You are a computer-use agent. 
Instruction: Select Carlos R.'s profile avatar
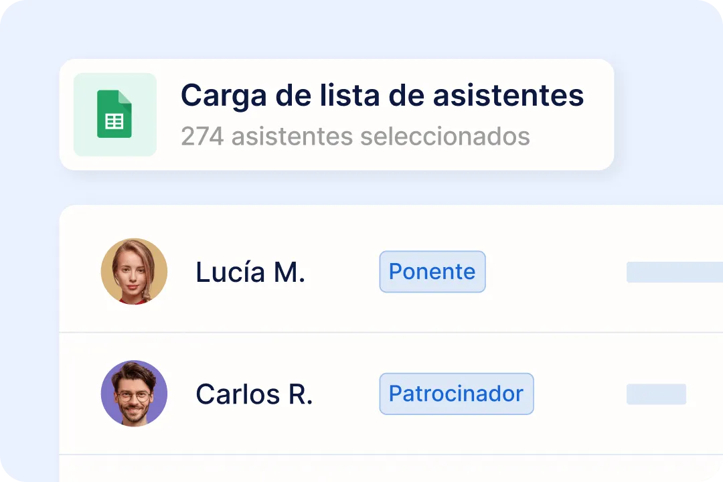point(134,394)
